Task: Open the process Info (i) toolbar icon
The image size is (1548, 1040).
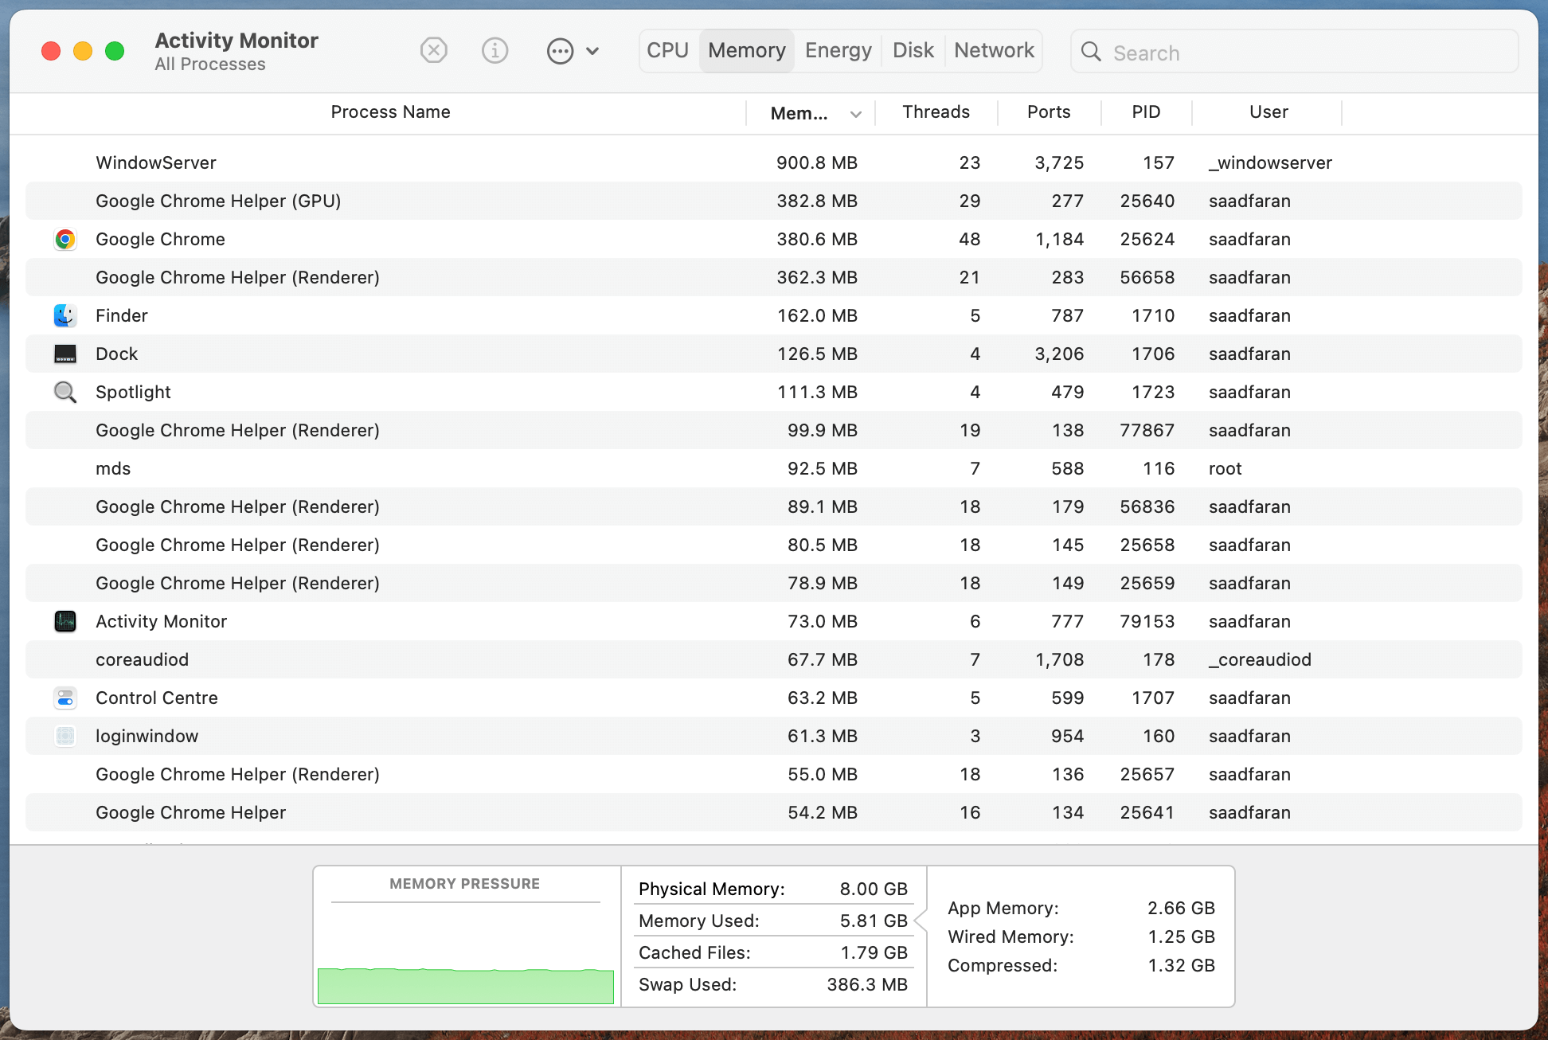Action: (x=494, y=51)
